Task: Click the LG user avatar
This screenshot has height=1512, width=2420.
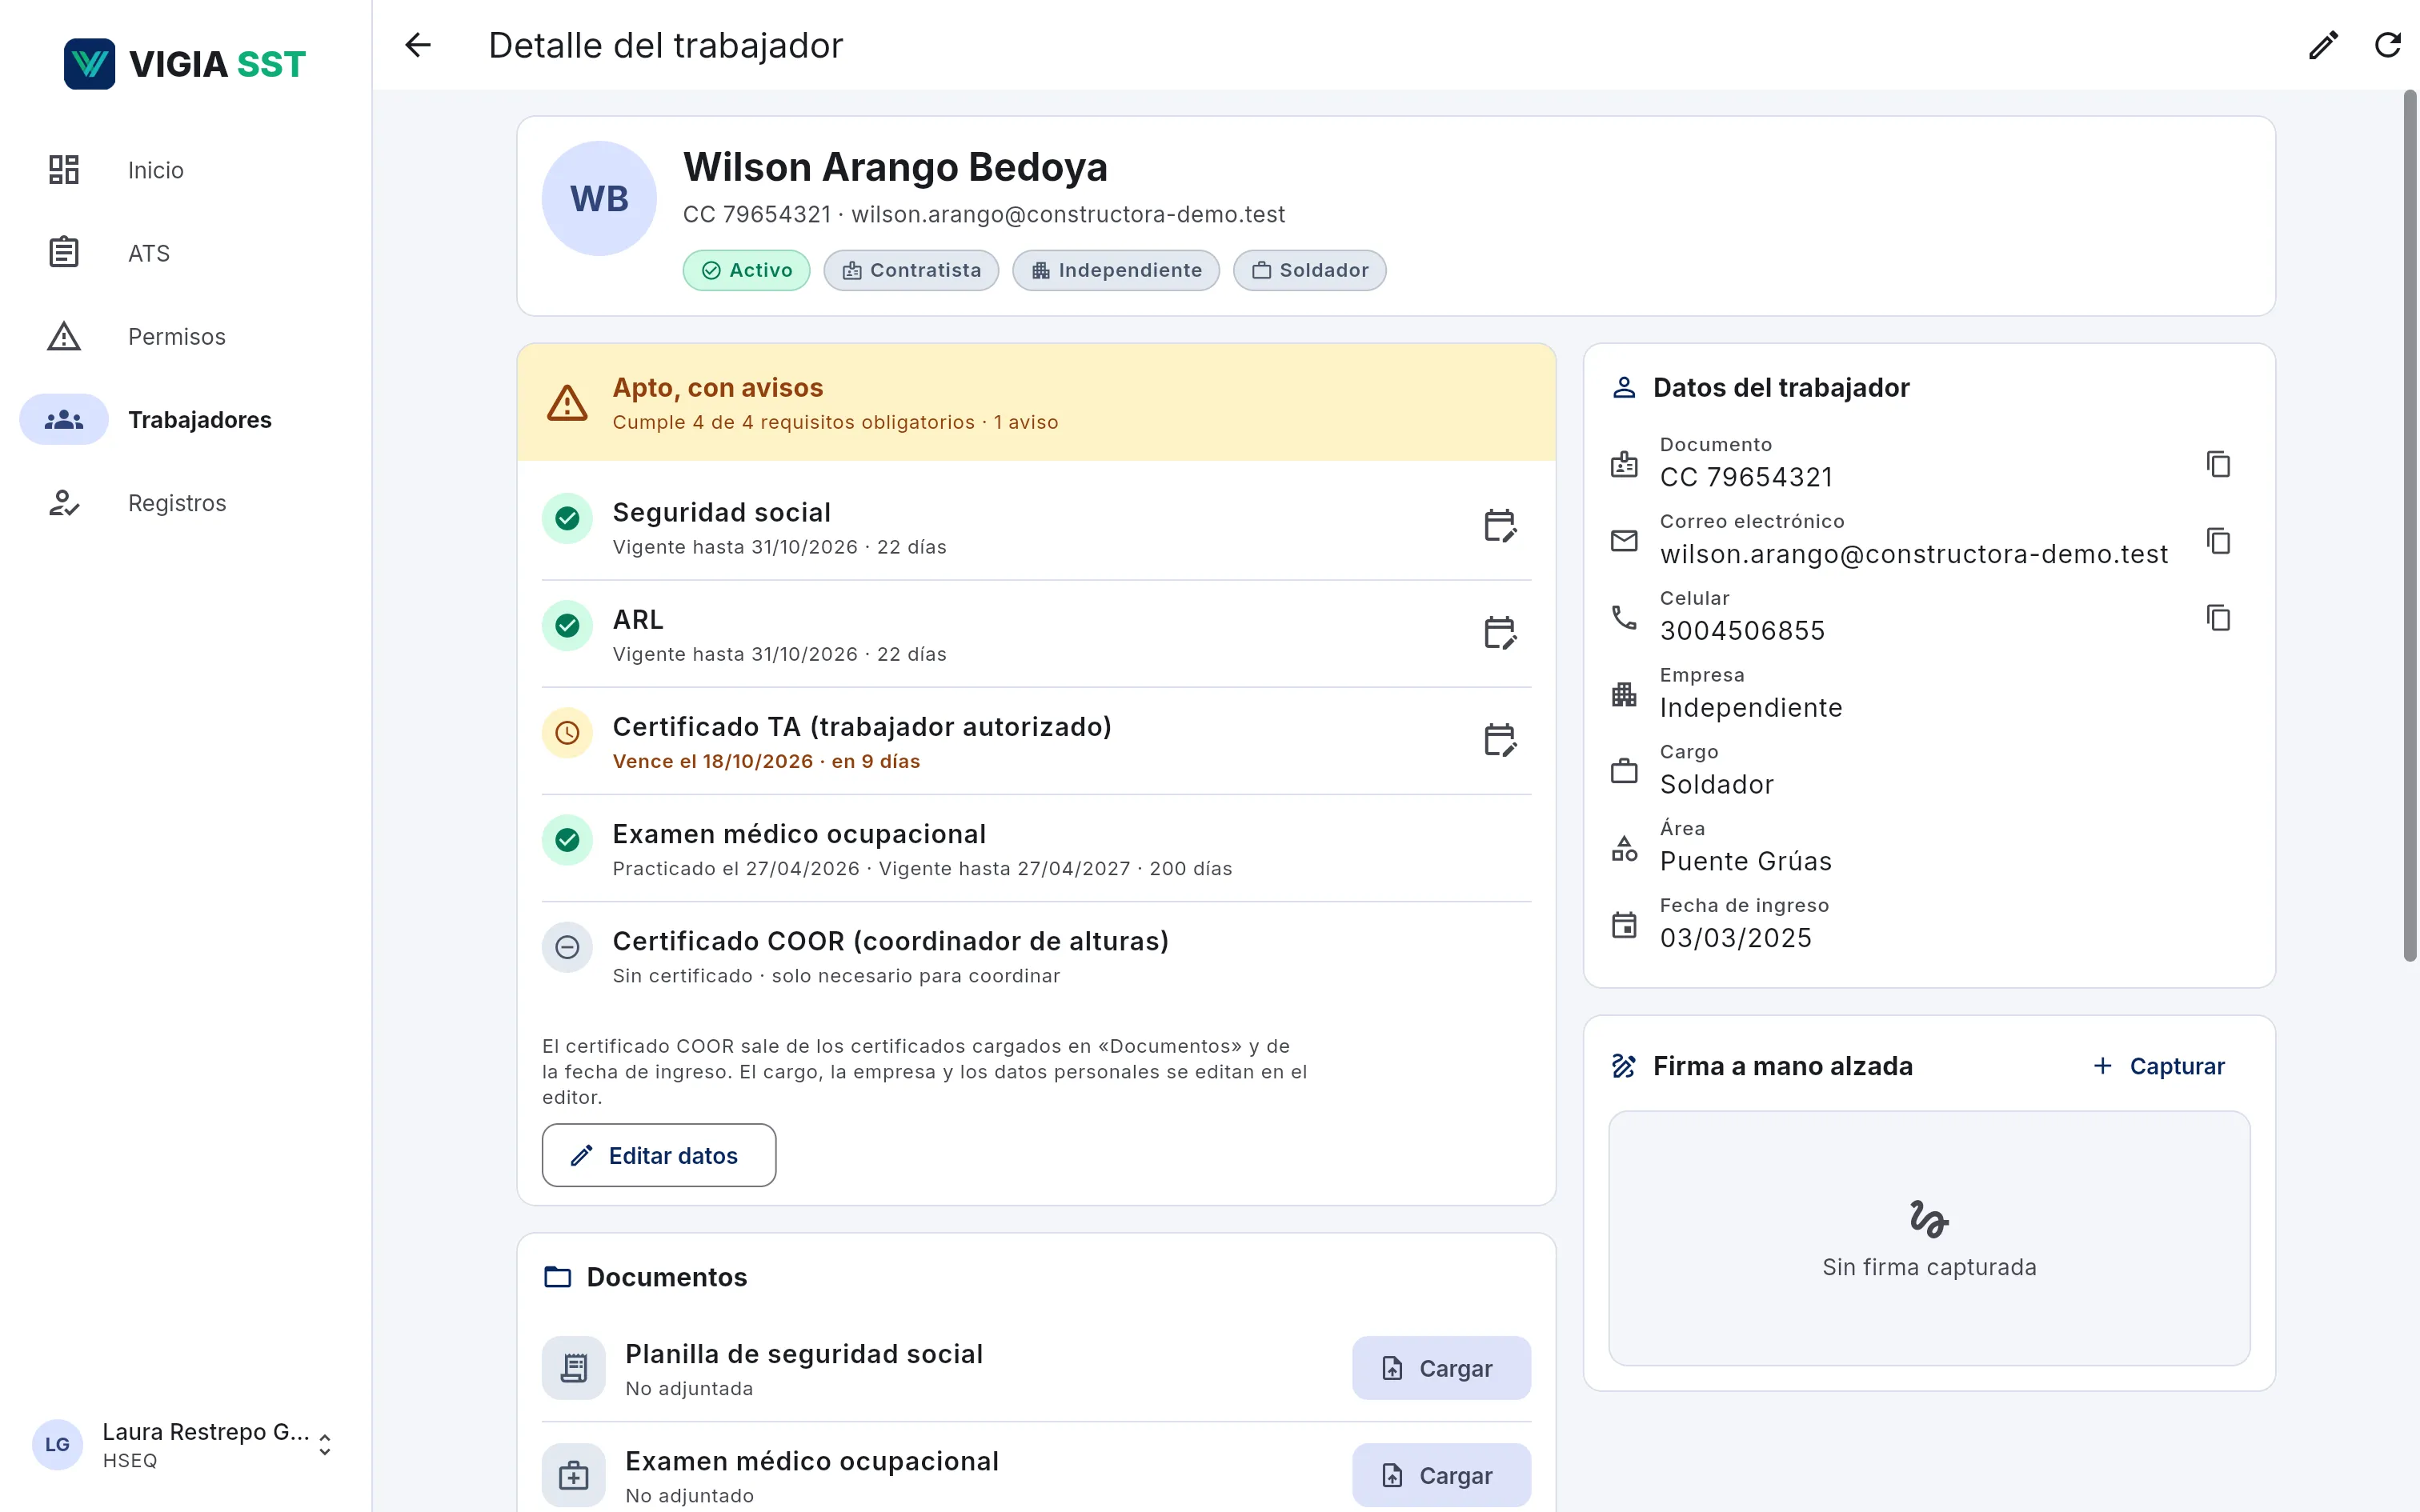Action: 57,1445
